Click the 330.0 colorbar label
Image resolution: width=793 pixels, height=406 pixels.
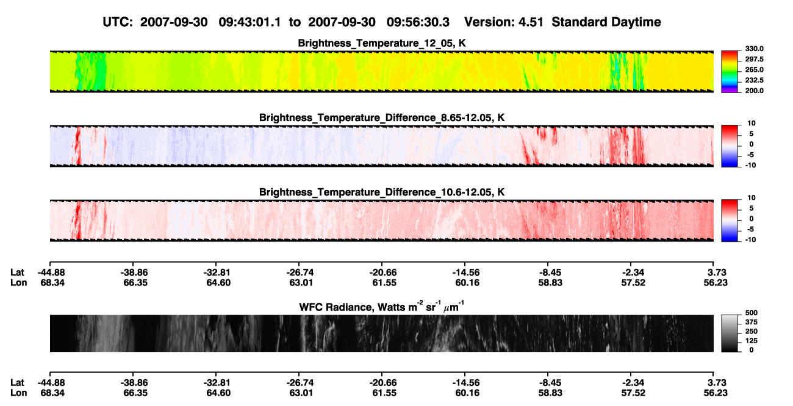754,49
